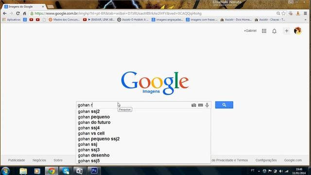The image size is (311, 175).
Task: Open the blue Google bookmark icon beside Aplicativos
Action: (x=25, y=19)
